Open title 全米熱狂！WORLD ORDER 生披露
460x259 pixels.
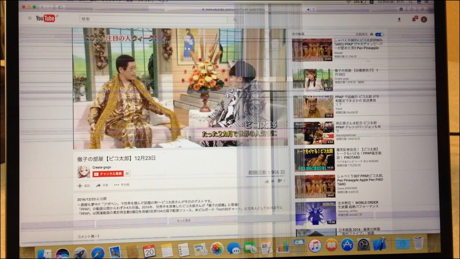[x=358, y=205]
